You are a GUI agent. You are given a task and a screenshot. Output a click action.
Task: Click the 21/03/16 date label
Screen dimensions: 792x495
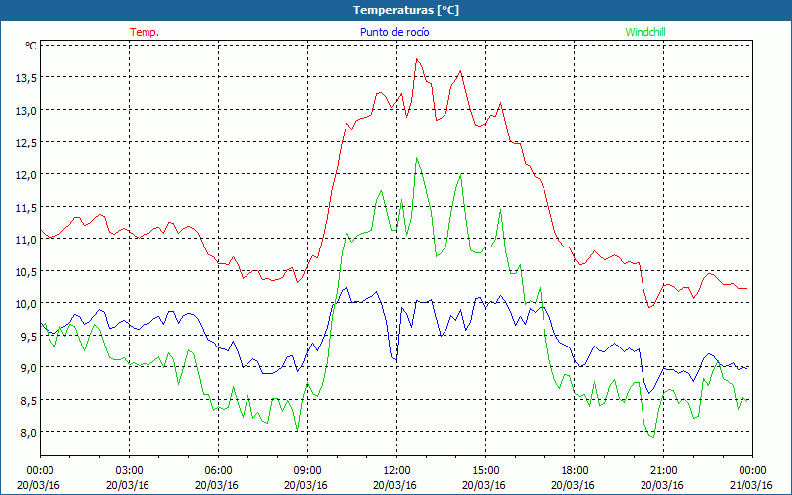click(x=752, y=485)
